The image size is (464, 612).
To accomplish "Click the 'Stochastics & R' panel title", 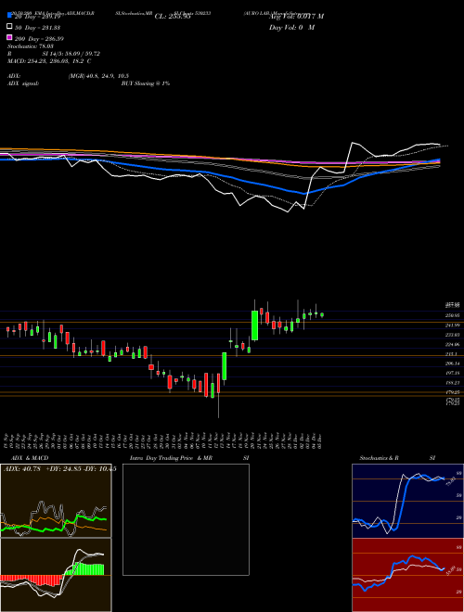I will pos(379,458).
